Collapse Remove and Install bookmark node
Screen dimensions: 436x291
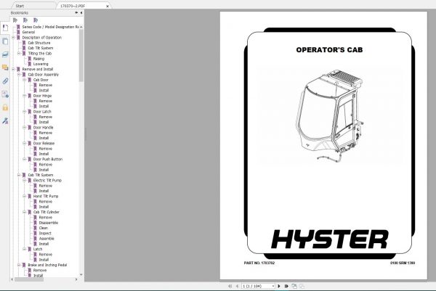[x=13, y=69]
